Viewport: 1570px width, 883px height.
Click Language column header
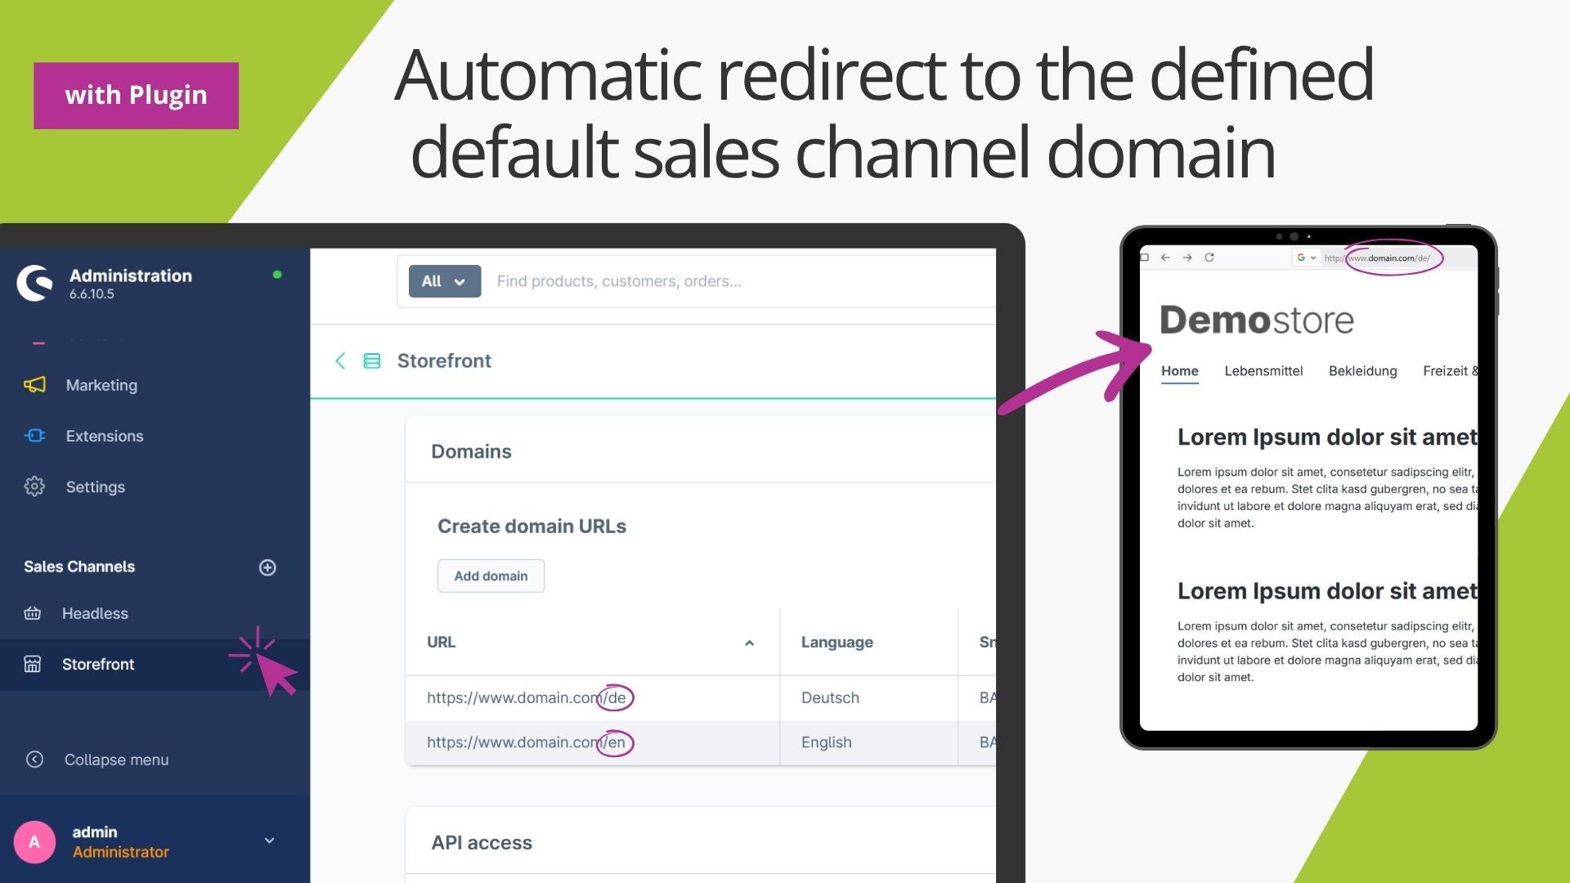point(837,643)
